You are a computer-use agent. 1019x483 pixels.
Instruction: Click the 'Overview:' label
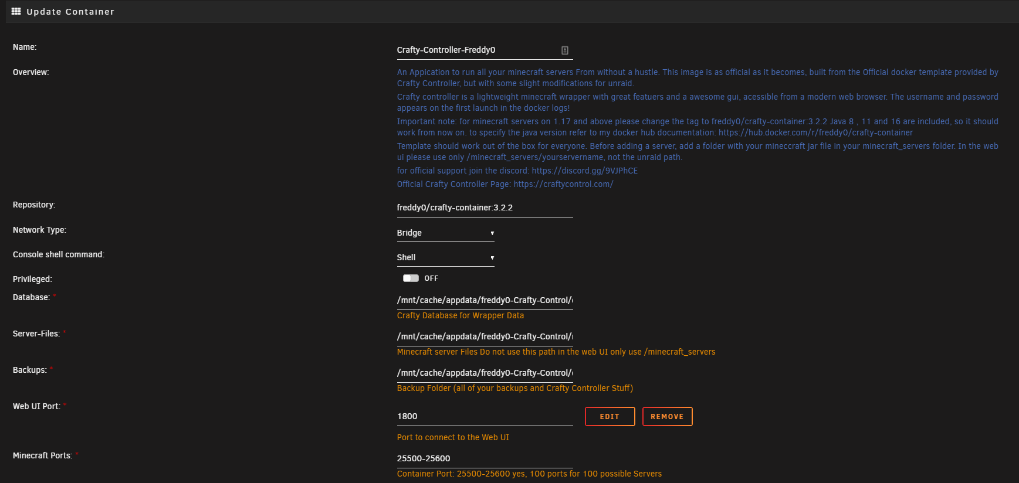[31, 72]
